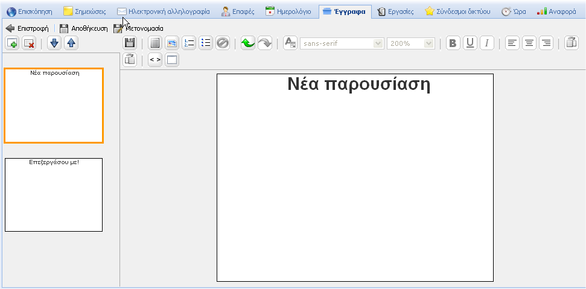
Task: Open the Επαφές tab
Action: 237,11
